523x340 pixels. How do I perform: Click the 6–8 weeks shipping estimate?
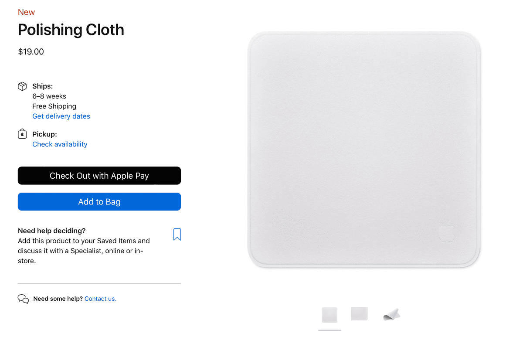49,96
